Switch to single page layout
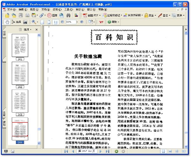Screen dimensions: 191x157 164,151
